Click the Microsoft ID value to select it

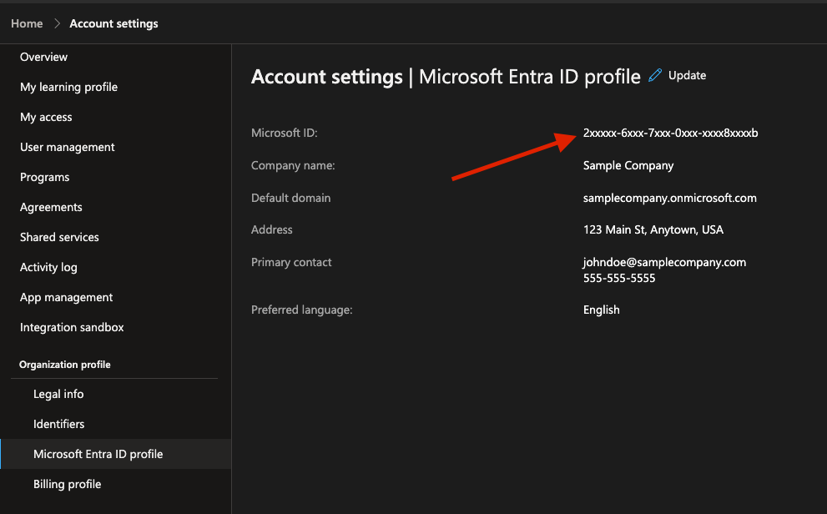[x=669, y=132]
